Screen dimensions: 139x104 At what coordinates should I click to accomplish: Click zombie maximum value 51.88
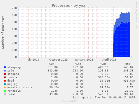pyautogui.click(x=129, y=77)
